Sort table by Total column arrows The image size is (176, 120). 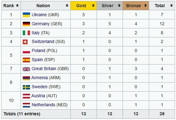171,6
